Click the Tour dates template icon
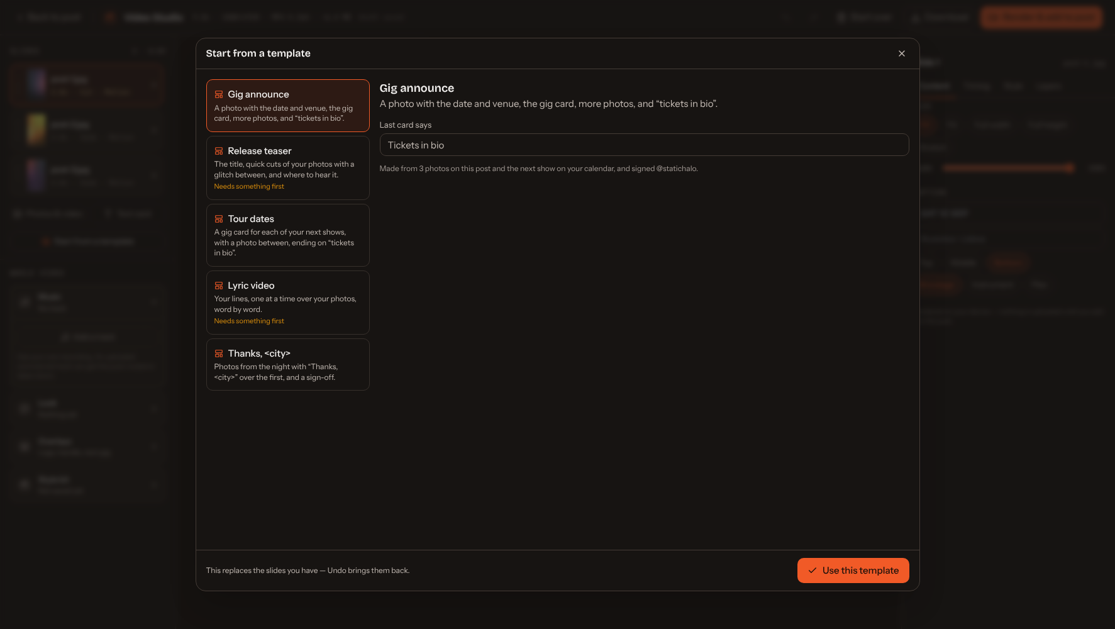 pos(219,219)
